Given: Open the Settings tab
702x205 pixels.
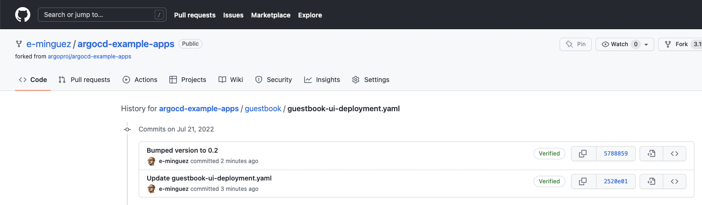Looking at the screenshot, I should coord(371,80).
